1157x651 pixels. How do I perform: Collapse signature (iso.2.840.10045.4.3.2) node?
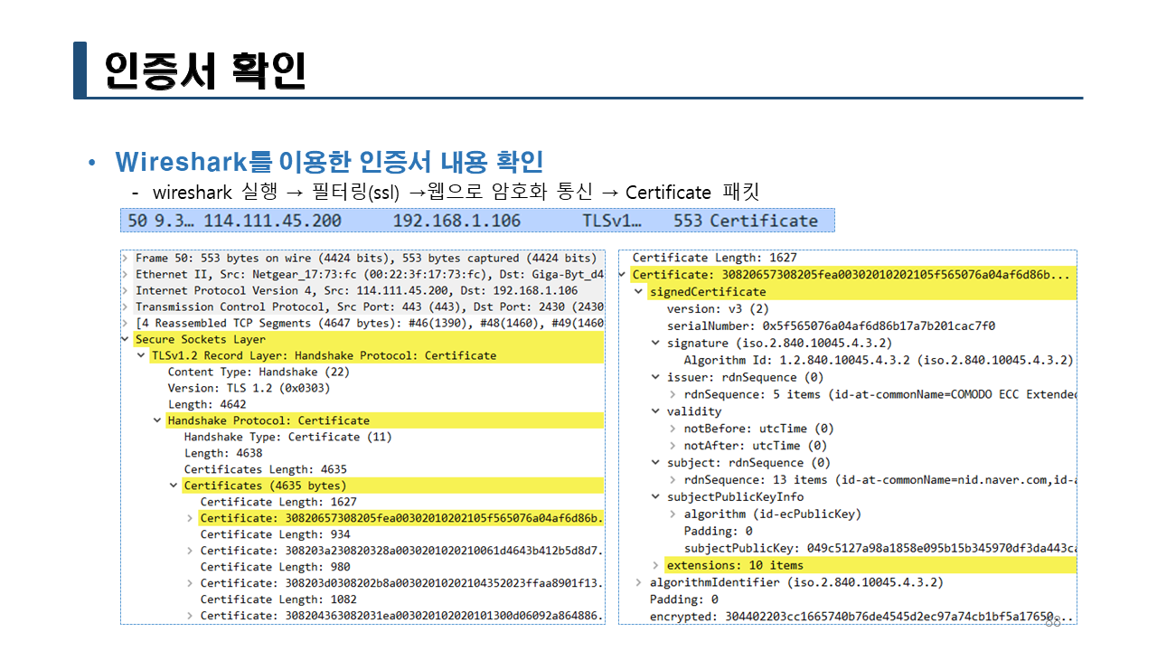(x=656, y=343)
